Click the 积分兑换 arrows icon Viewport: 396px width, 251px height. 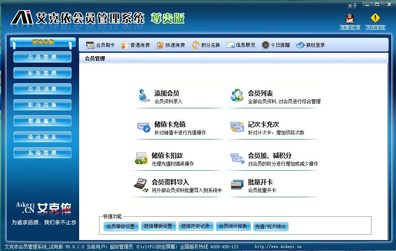click(x=196, y=45)
